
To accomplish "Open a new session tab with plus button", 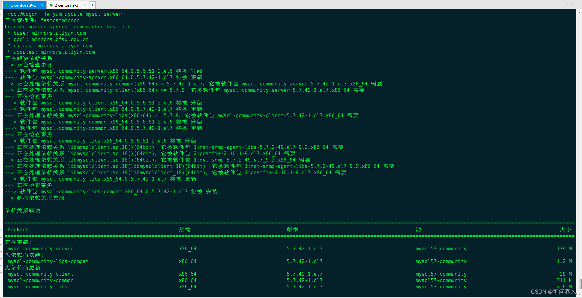I will [x=93, y=5].
